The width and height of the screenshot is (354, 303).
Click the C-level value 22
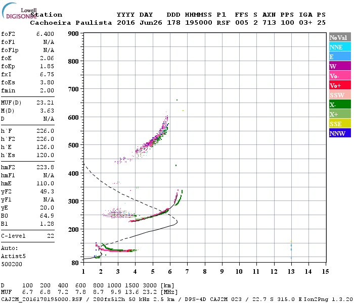(x=51, y=236)
